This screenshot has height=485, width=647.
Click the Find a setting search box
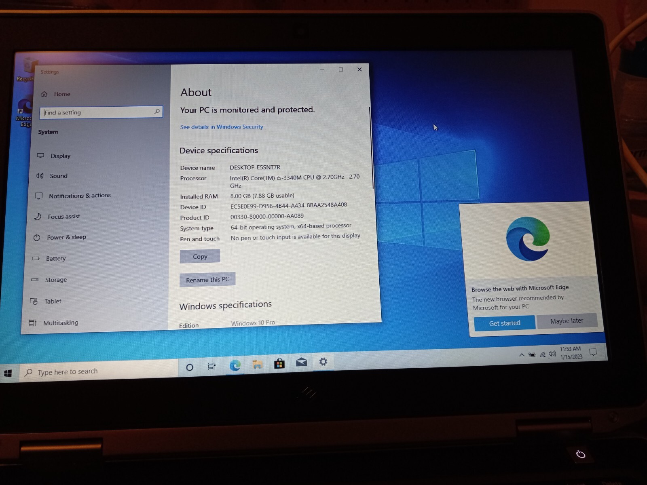[101, 112]
